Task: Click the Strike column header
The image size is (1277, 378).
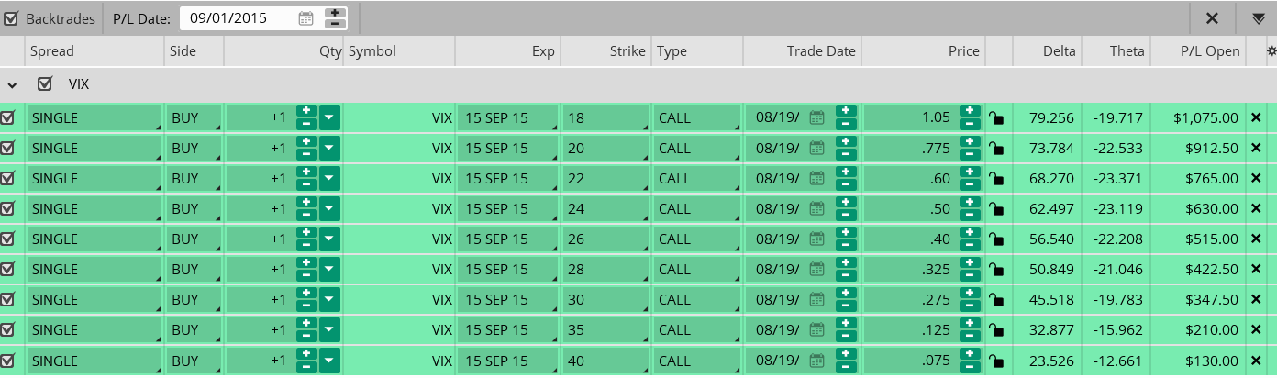Action: 627,51
